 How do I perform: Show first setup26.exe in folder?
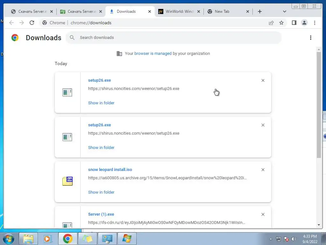(x=101, y=103)
